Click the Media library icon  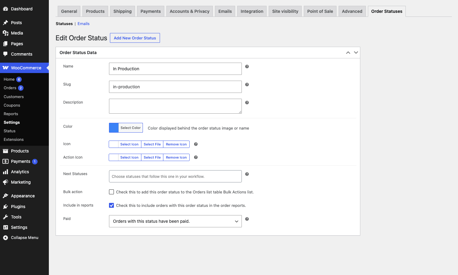point(5,33)
